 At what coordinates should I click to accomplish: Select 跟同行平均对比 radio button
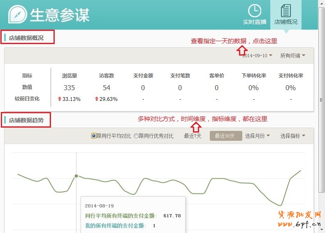click(x=94, y=136)
